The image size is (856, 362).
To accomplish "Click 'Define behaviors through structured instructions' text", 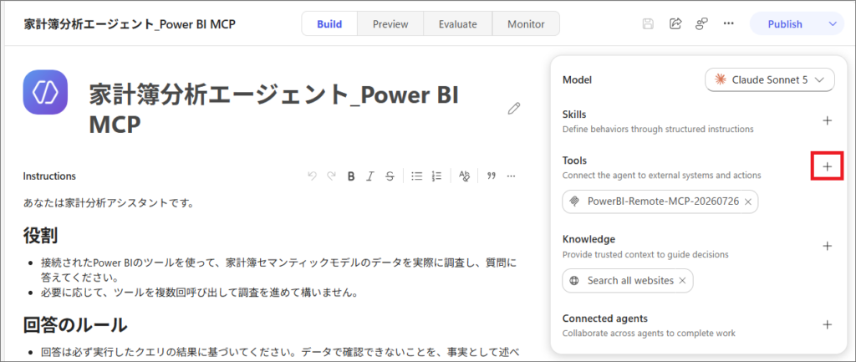I will coord(658,130).
